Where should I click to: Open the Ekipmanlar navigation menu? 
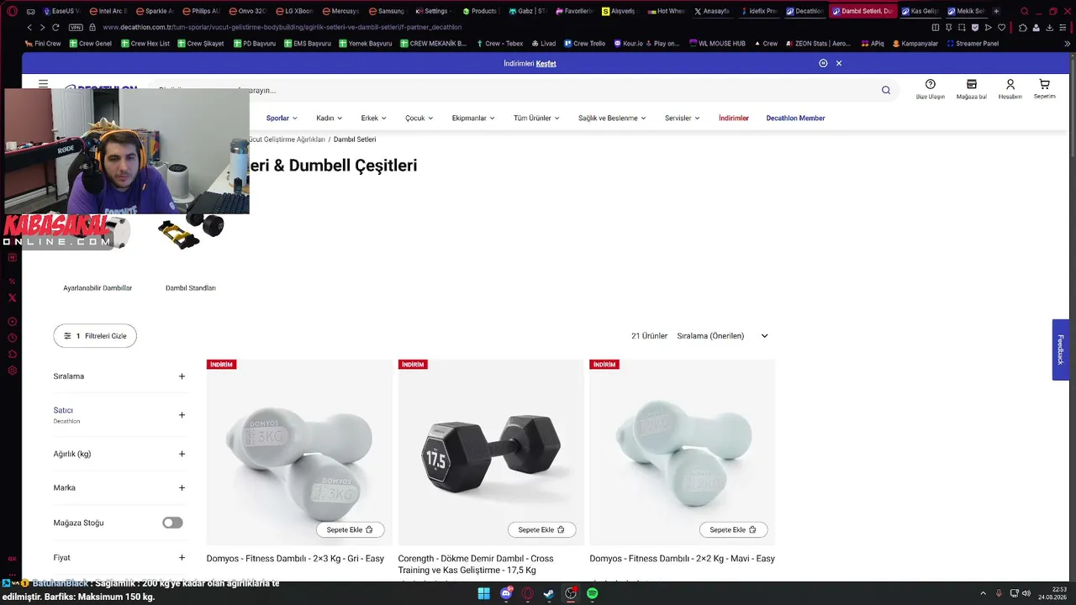[x=473, y=118]
